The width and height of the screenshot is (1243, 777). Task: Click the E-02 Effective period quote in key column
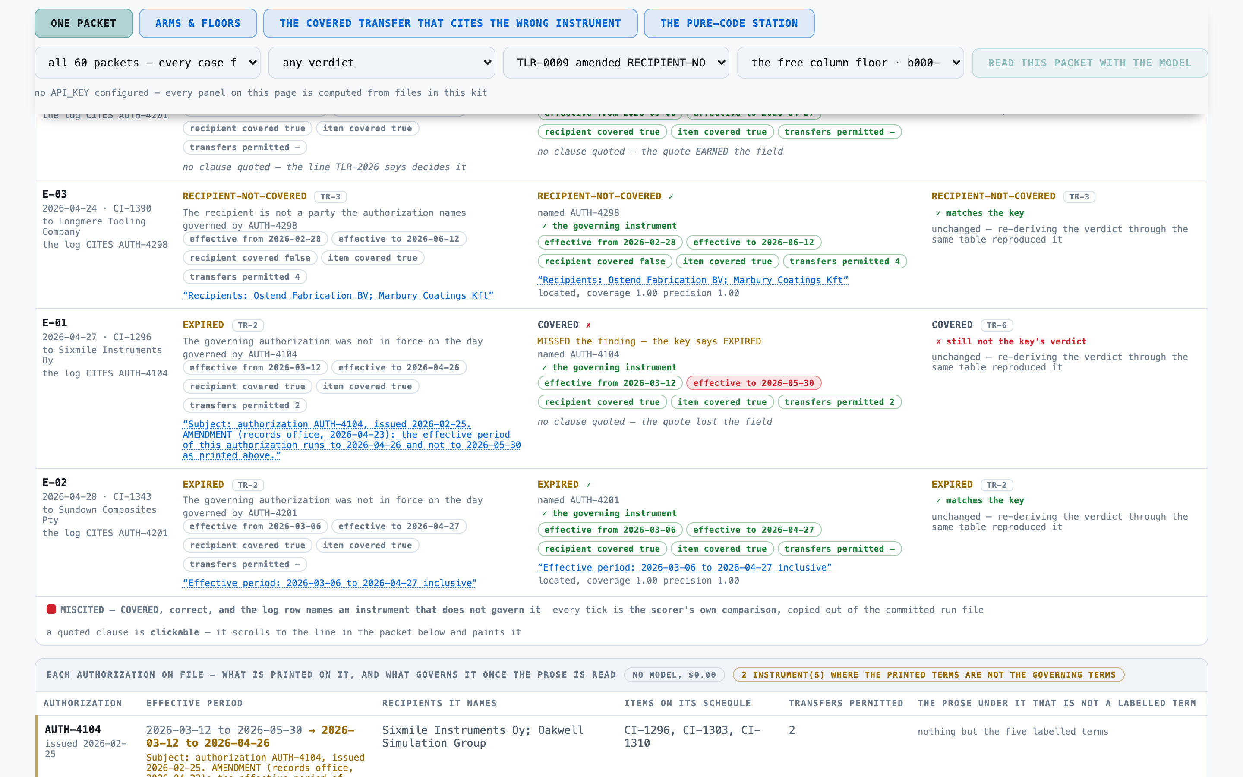pyautogui.click(x=330, y=583)
